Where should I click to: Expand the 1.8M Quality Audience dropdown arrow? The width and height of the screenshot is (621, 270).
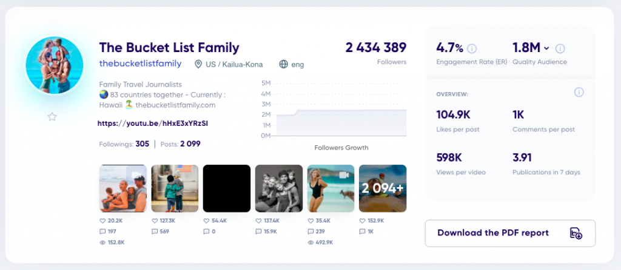coord(546,48)
